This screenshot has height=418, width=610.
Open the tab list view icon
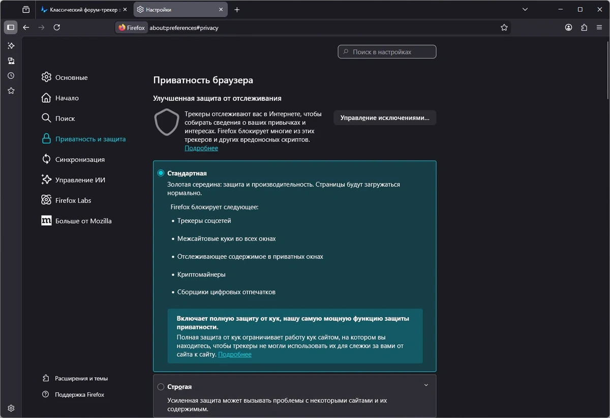(26, 10)
